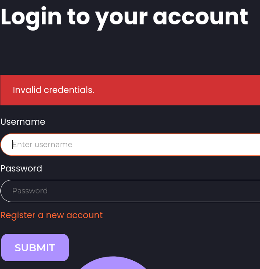
Task: Open the Register a new account link
Action: point(51,215)
